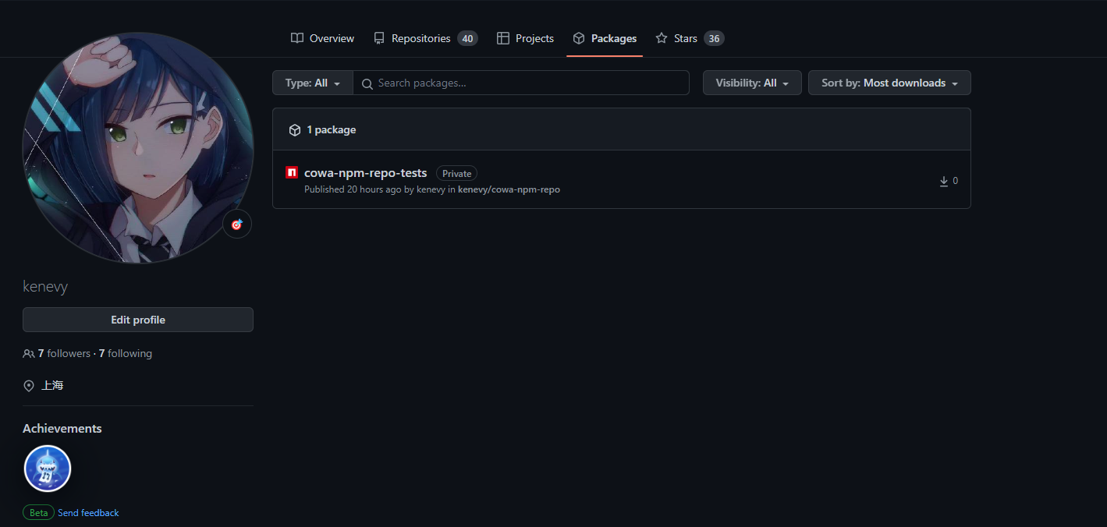Viewport: 1107px width, 527px height.
Task: Click the download count icon
Action: [944, 181]
